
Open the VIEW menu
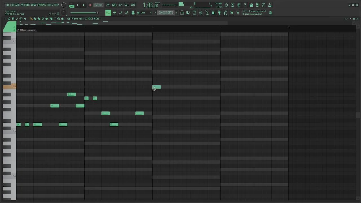pos(33,5)
